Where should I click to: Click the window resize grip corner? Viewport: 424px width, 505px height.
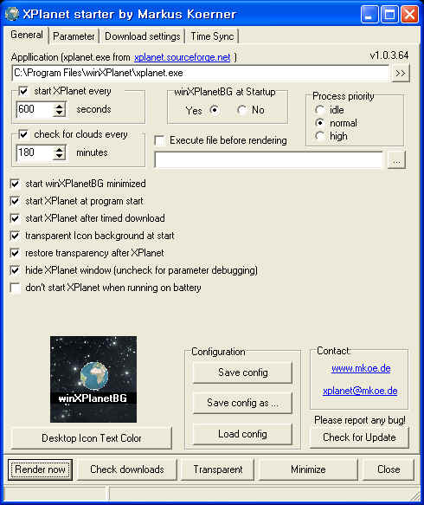coord(415,495)
